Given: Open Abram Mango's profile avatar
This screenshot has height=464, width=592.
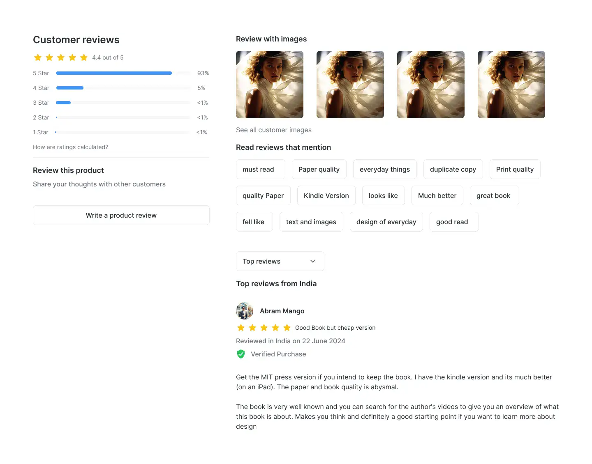Looking at the screenshot, I should tap(245, 311).
